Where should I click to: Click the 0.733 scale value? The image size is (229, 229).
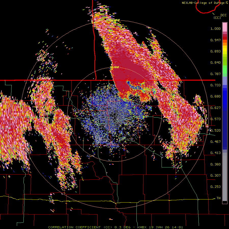[x=216, y=85]
